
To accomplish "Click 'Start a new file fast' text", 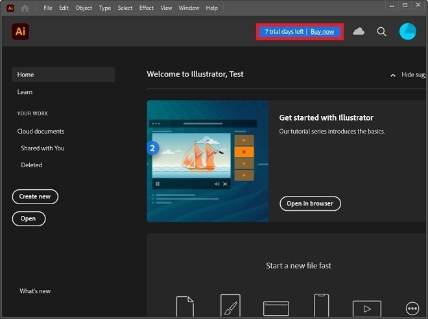I will (298, 266).
